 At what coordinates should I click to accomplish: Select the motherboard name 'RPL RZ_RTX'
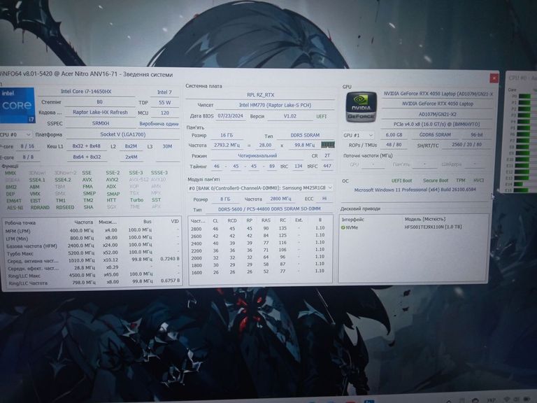coord(261,95)
